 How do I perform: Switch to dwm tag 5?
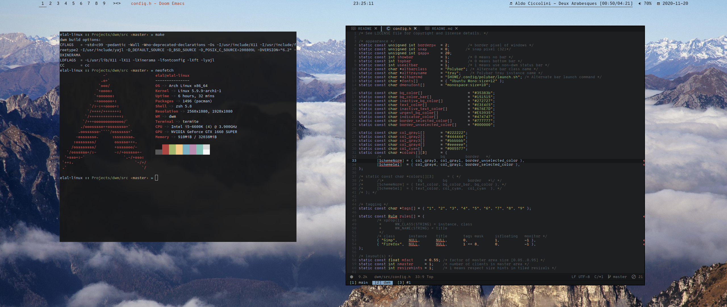(x=73, y=3)
